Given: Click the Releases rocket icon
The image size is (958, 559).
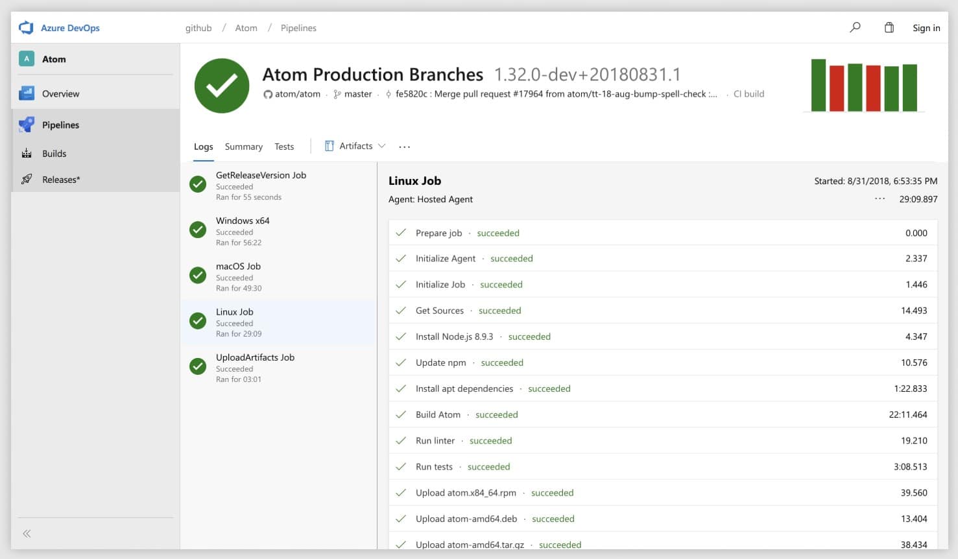Looking at the screenshot, I should click(x=27, y=180).
